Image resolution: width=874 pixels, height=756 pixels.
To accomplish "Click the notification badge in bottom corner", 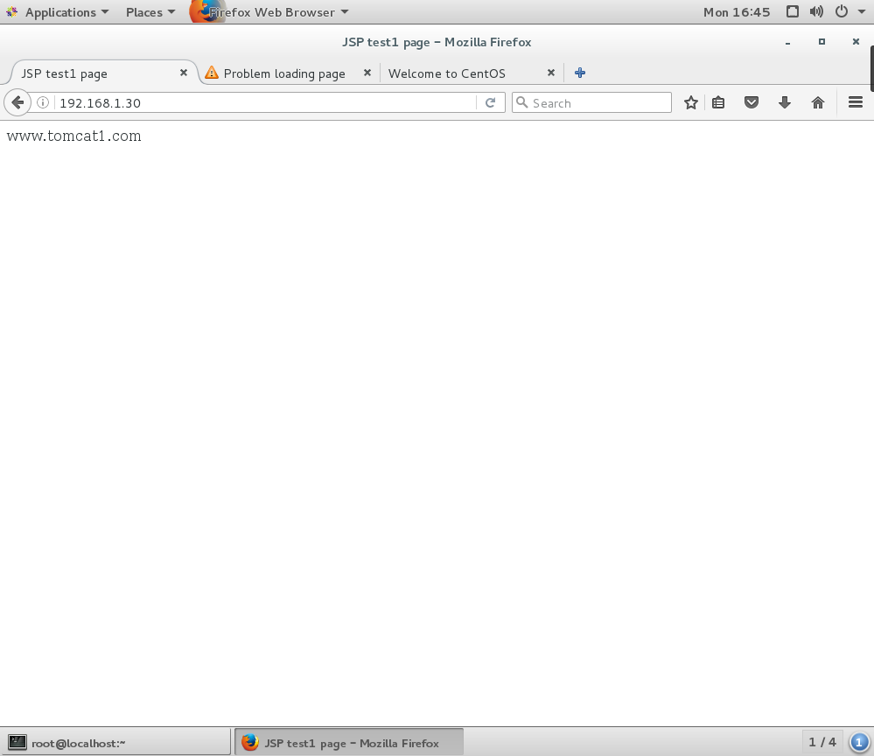I will [x=859, y=743].
